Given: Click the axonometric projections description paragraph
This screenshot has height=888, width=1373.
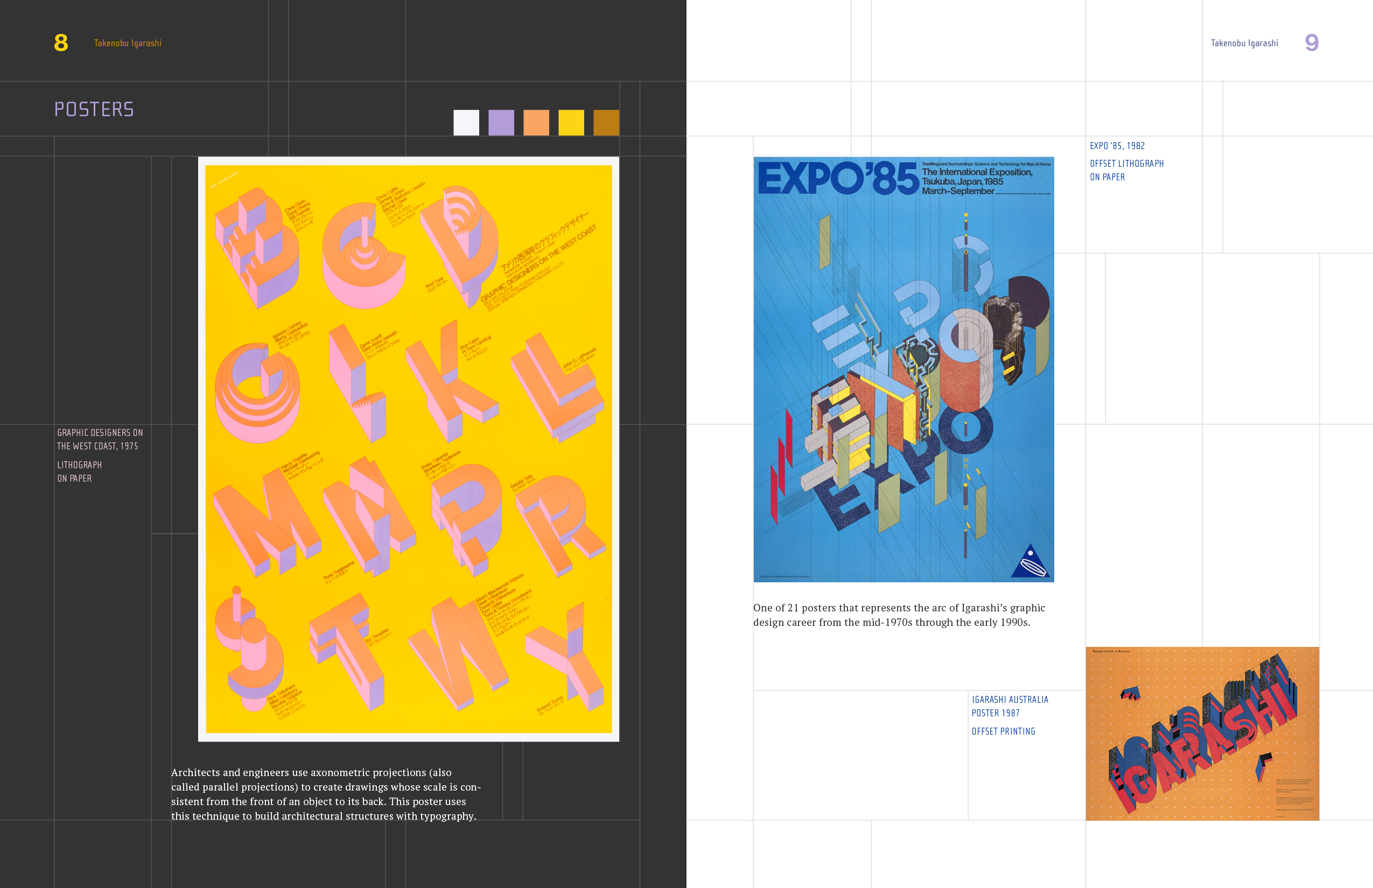Looking at the screenshot, I should pyautogui.click(x=325, y=794).
